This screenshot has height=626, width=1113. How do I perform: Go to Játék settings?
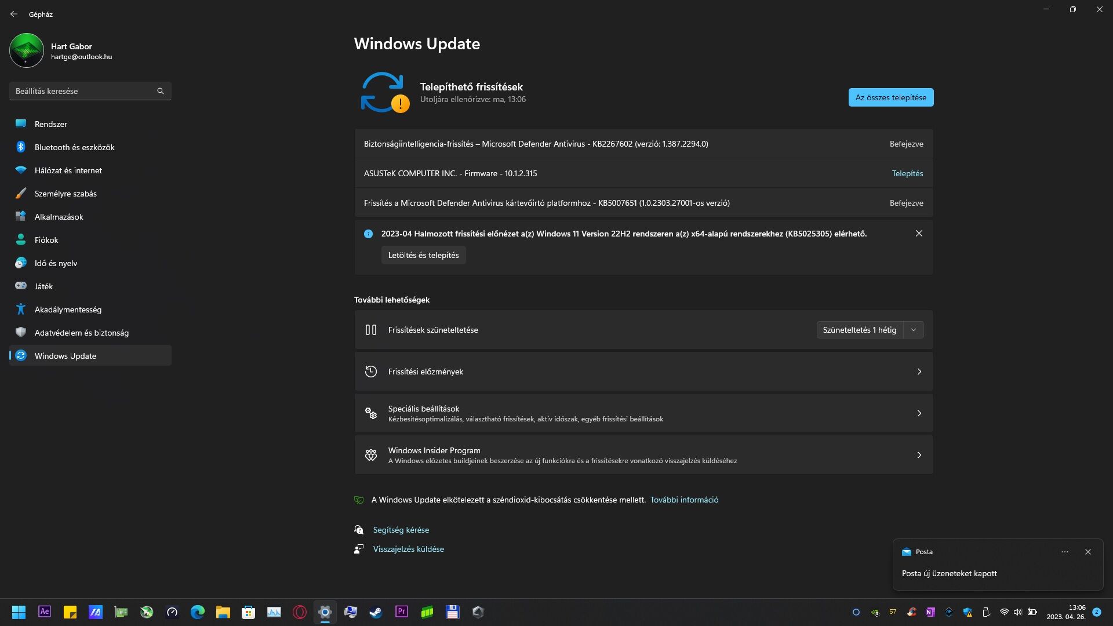(x=90, y=286)
